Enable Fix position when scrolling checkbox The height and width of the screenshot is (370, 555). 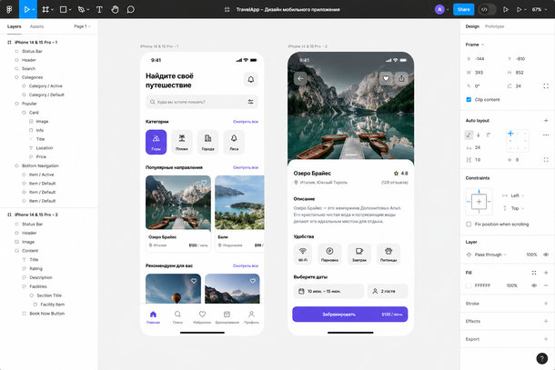coord(469,225)
